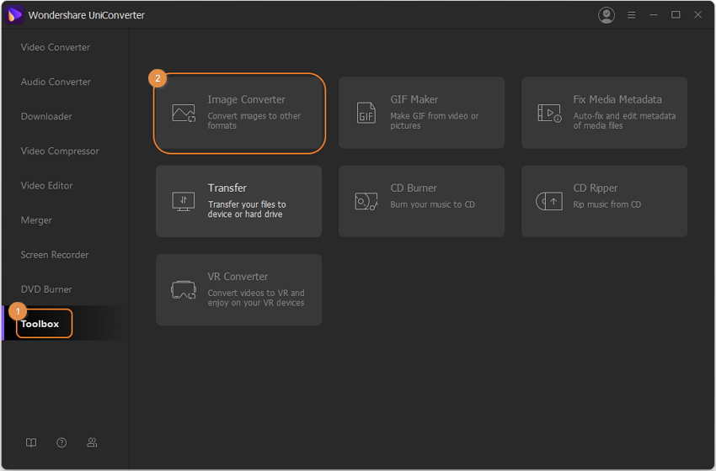Open Fix Media Metadata title

click(x=617, y=99)
